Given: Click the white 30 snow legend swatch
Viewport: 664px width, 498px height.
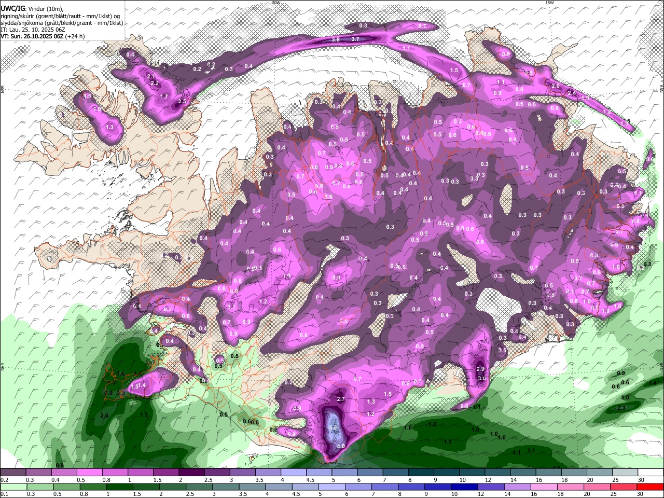Looking at the screenshot, I should click(649, 473).
